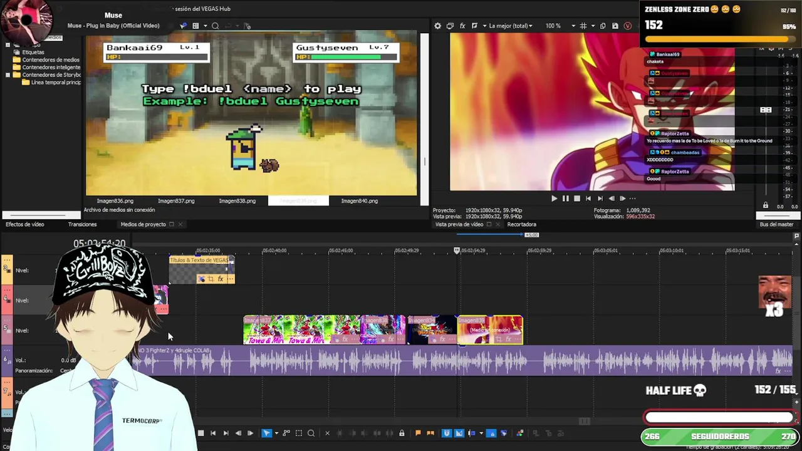The width and height of the screenshot is (802, 451).
Task: Play the video preview
Action: [554, 199]
